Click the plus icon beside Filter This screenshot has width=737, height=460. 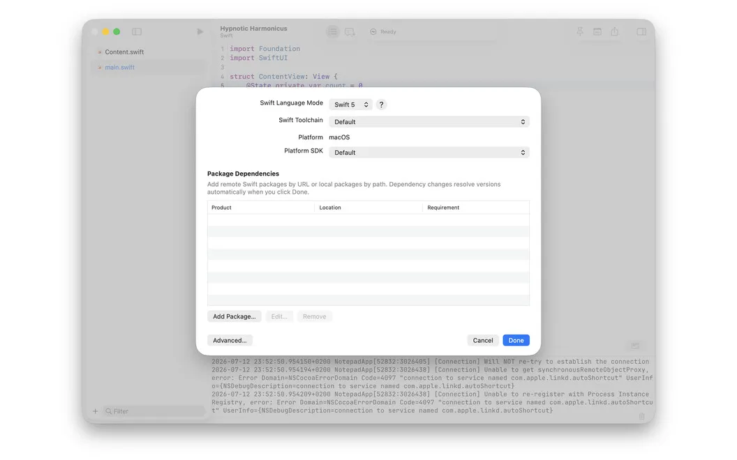[x=96, y=411]
